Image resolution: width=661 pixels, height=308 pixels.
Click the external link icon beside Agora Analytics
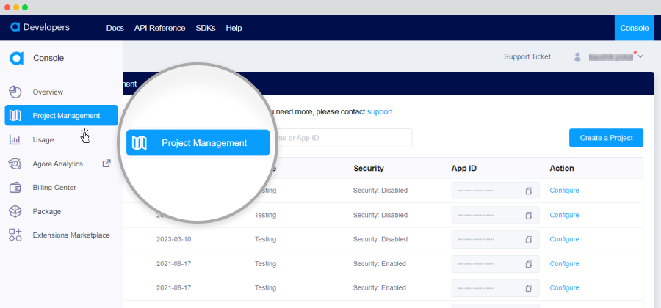pyautogui.click(x=106, y=164)
